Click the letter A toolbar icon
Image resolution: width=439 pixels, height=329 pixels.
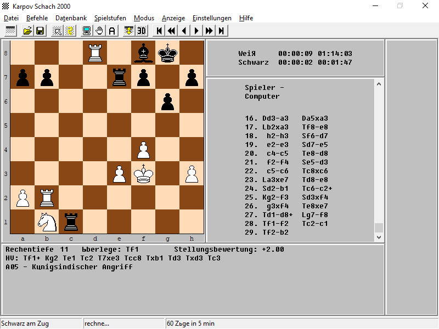(x=112, y=31)
